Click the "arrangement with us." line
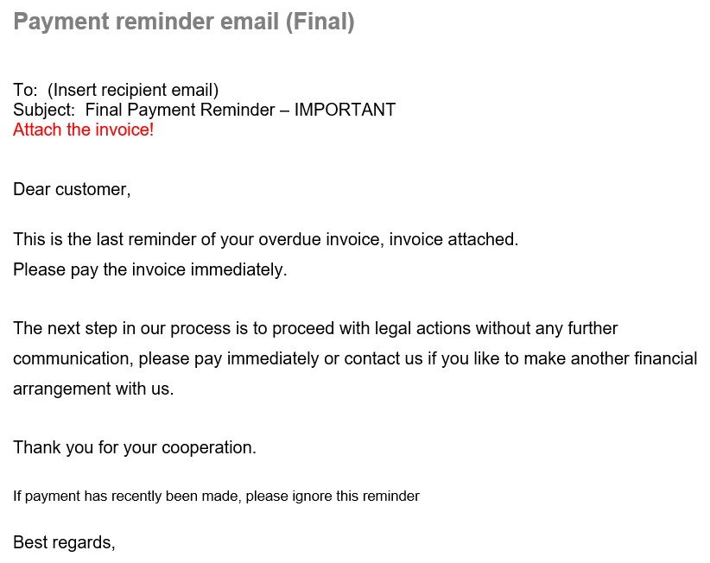 (x=93, y=389)
